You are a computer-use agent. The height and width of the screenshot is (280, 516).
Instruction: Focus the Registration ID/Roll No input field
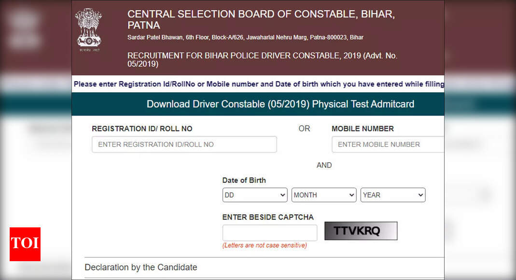pos(184,144)
